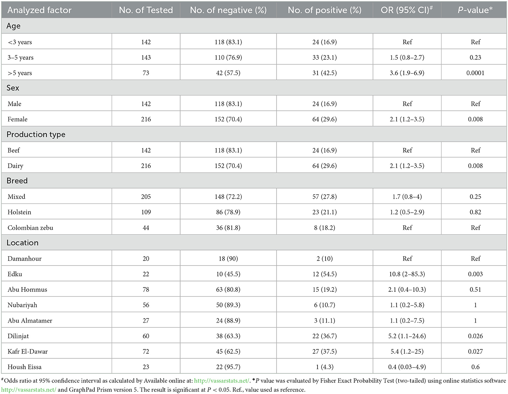Click the 'No. of positive (%)' header
Screen dimensions: 508x394
click(x=324, y=10)
